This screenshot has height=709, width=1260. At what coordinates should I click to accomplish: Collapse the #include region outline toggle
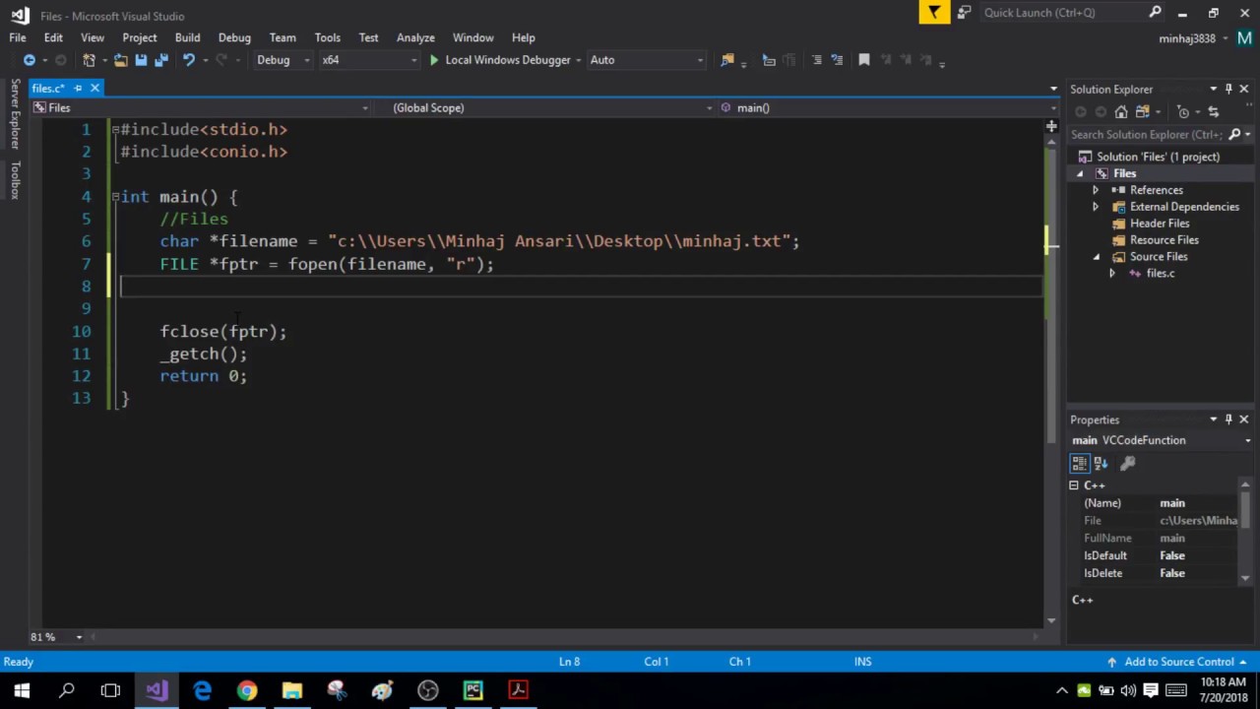coord(115,129)
